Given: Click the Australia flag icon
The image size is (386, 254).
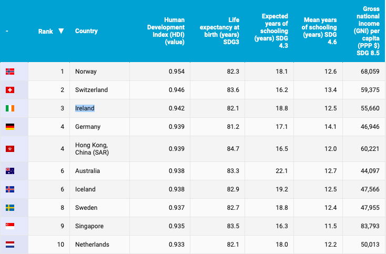Looking at the screenshot, I should pyautogui.click(x=10, y=171).
